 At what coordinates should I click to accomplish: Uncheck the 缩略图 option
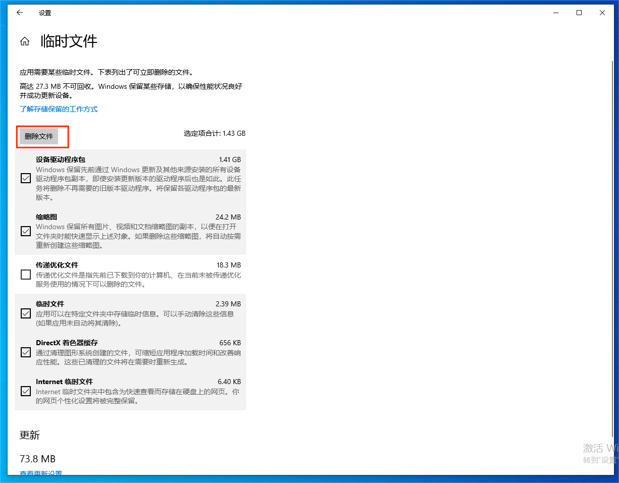click(x=25, y=231)
